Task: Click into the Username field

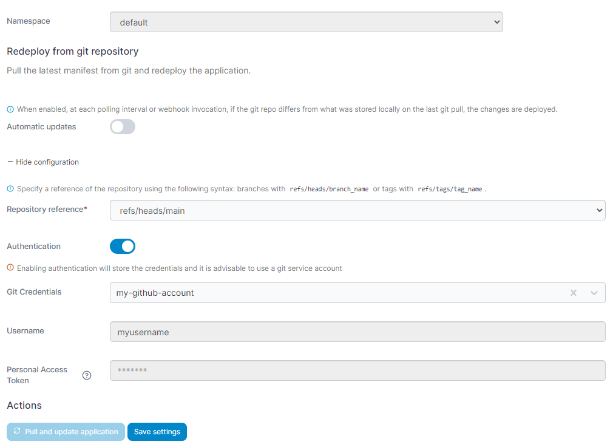Action: click(357, 332)
